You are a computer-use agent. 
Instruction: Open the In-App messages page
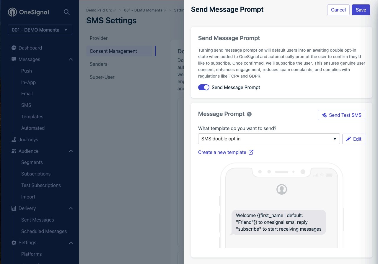28,82
